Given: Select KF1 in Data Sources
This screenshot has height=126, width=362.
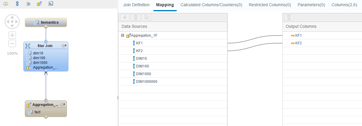Looking at the screenshot, I should coord(173,43).
